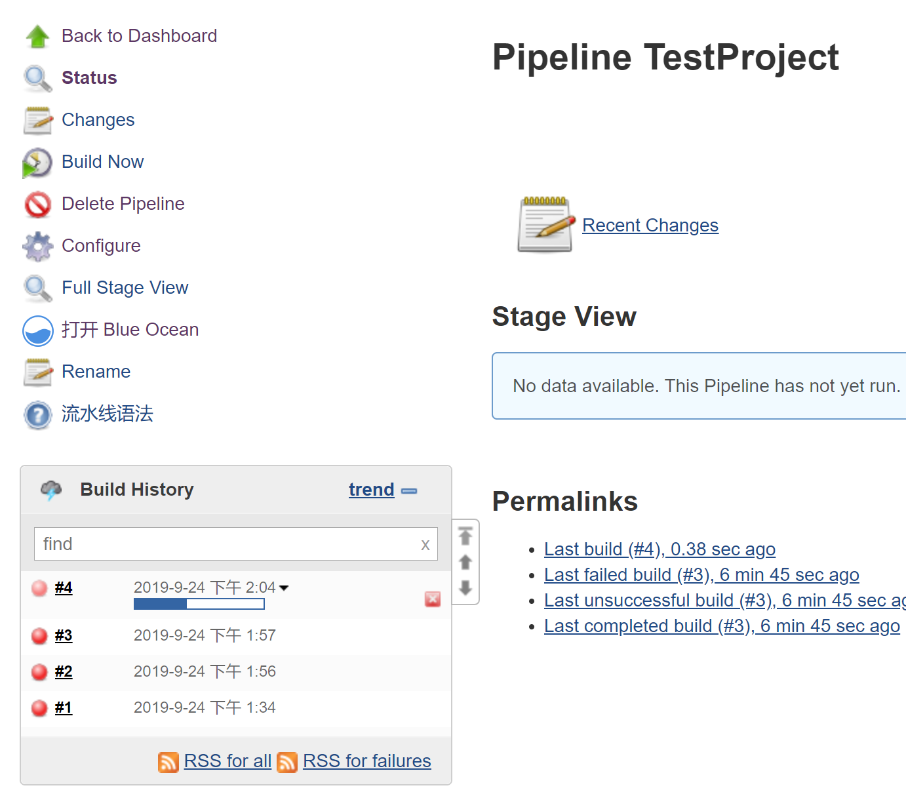The height and width of the screenshot is (794, 906).
Task: Clear the find box with the x
Action: 425,544
